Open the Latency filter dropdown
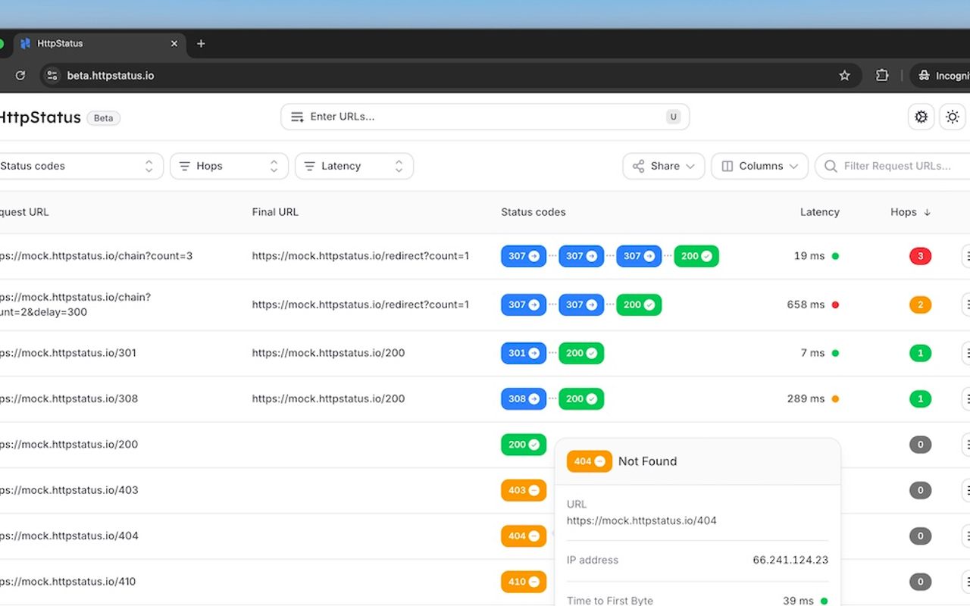 click(x=354, y=166)
